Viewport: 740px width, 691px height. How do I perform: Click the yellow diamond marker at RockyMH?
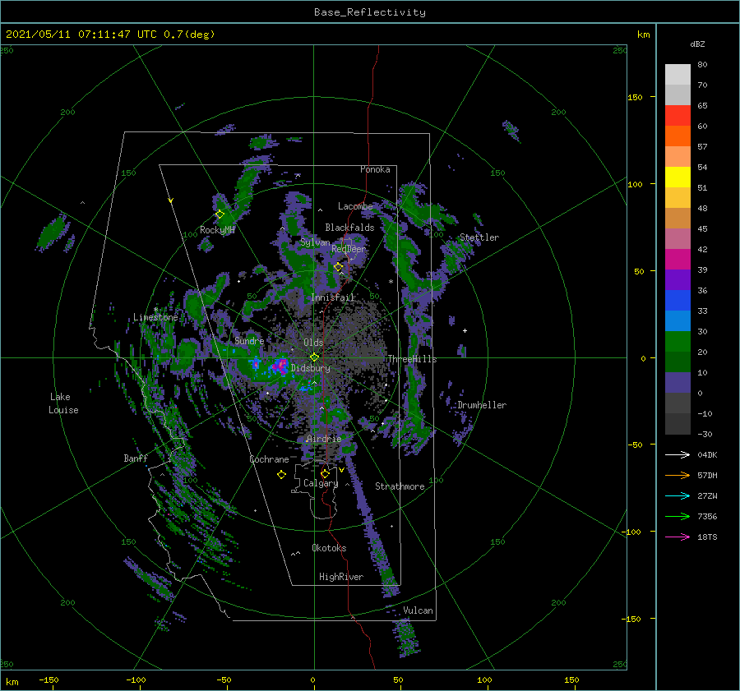[x=220, y=214]
